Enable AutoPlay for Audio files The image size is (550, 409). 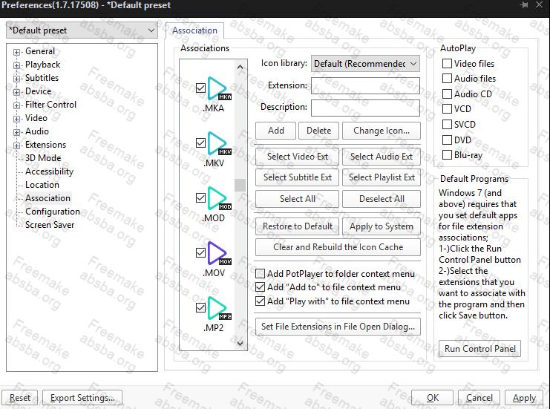pos(447,78)
